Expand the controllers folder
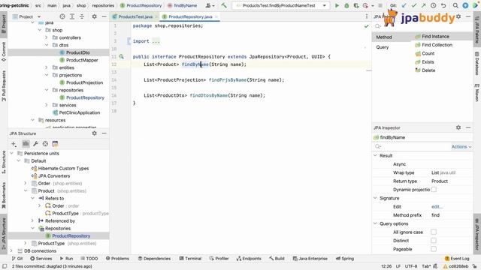This screenshot has width=481, height=270. coord(47,37)
